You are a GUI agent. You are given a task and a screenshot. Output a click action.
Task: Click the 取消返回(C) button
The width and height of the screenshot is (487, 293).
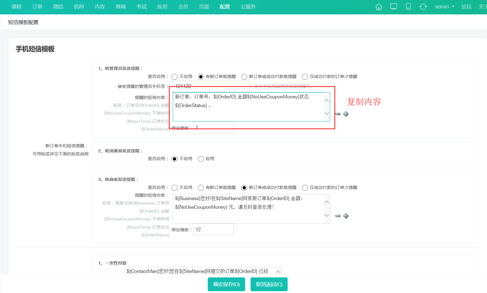[x=269, y=284]
